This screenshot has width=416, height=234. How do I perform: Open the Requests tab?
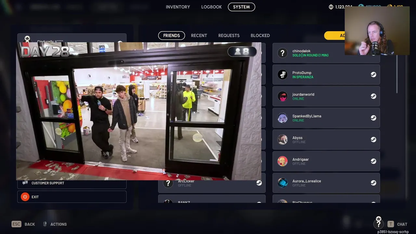click(229, 35)
